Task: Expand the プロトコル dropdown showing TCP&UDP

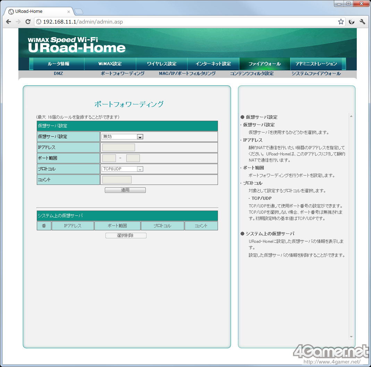Action: (123, 169)
